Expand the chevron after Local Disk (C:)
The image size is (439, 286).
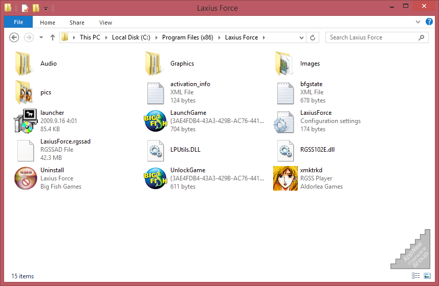click(x=156, y=37)
